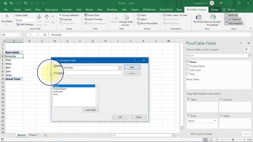Open the Name box dropdown arrow
The height and width of the screenshot is (142, 253).
click(x=19, y=35)
